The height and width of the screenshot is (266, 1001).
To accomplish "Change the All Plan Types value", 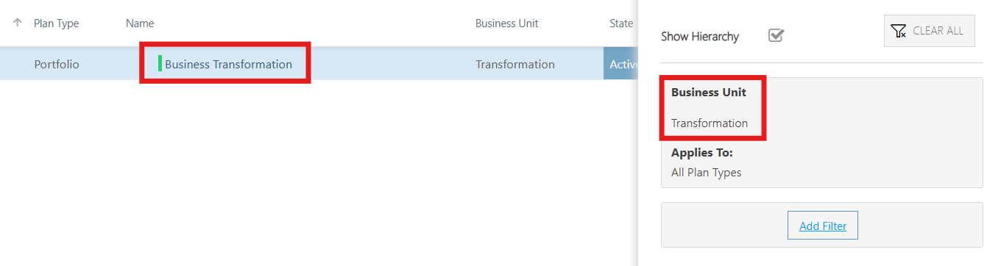I will point(707,173).
